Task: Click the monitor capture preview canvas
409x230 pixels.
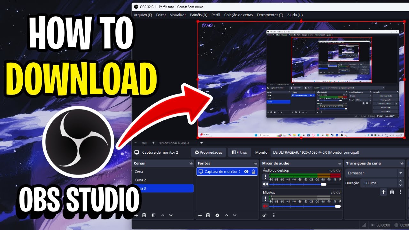Action: point(301,80)
